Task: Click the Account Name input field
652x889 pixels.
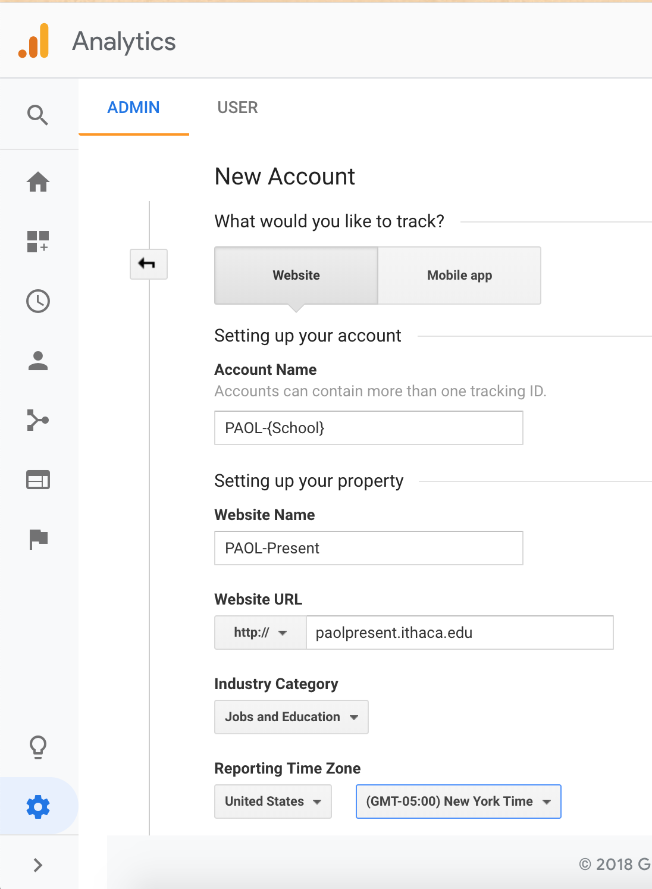Action: 368,428
